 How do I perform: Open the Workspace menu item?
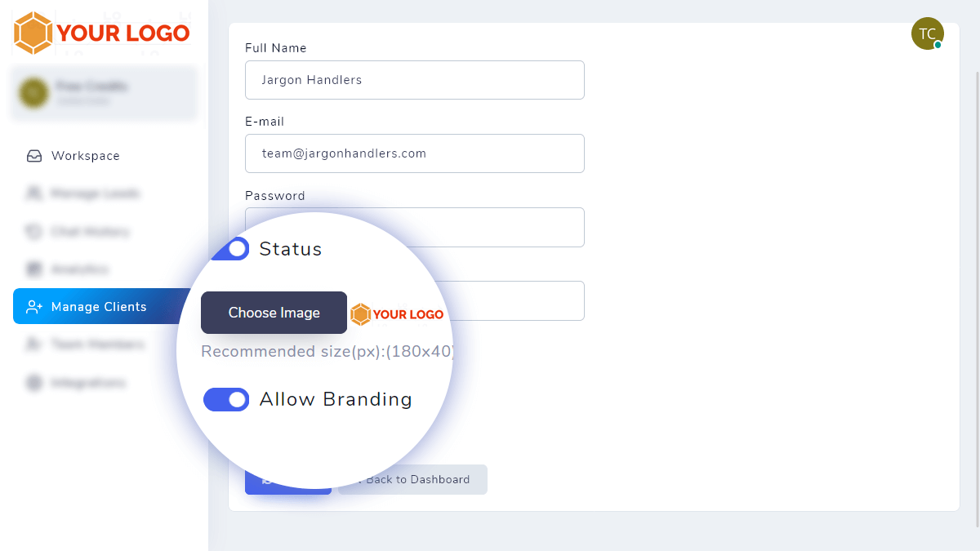pyautogui.click(x=85, y=156)
